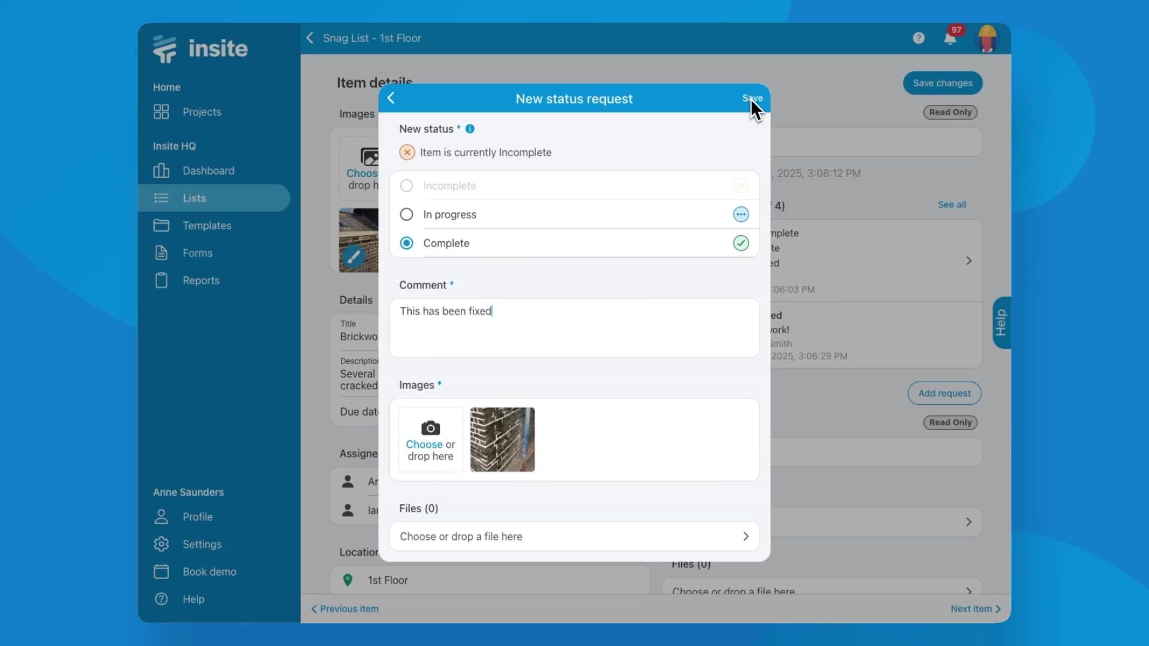
Task: Open Dashboard in the sidebar
Action: click(208, 171)
